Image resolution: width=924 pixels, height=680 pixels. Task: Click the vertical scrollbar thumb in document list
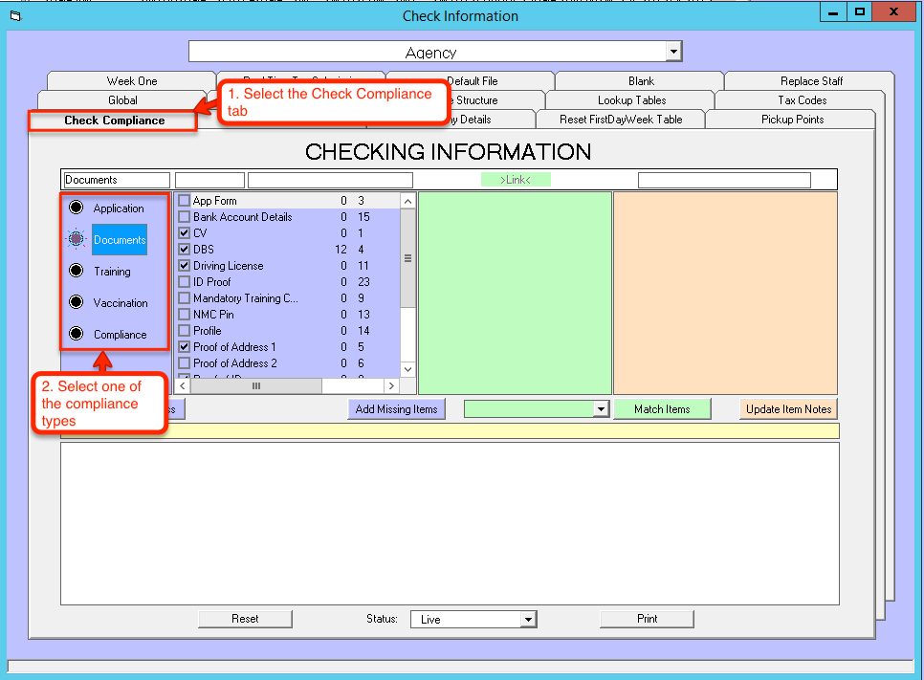(x=407, y=258)
